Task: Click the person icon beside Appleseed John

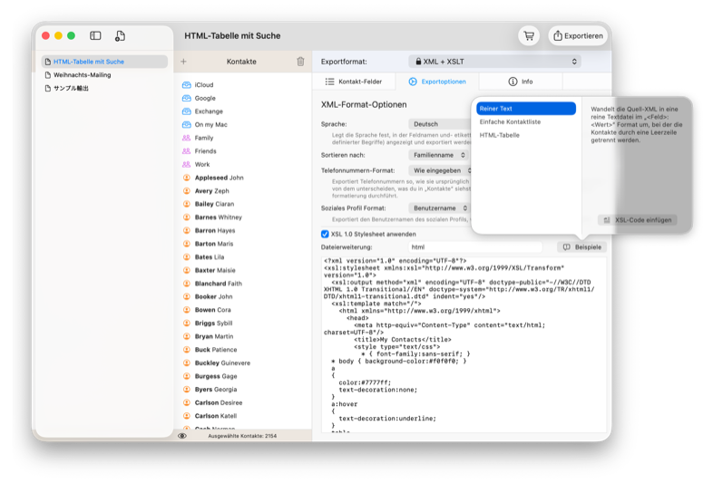Action: pyautogui.click(x=187, y=178)
